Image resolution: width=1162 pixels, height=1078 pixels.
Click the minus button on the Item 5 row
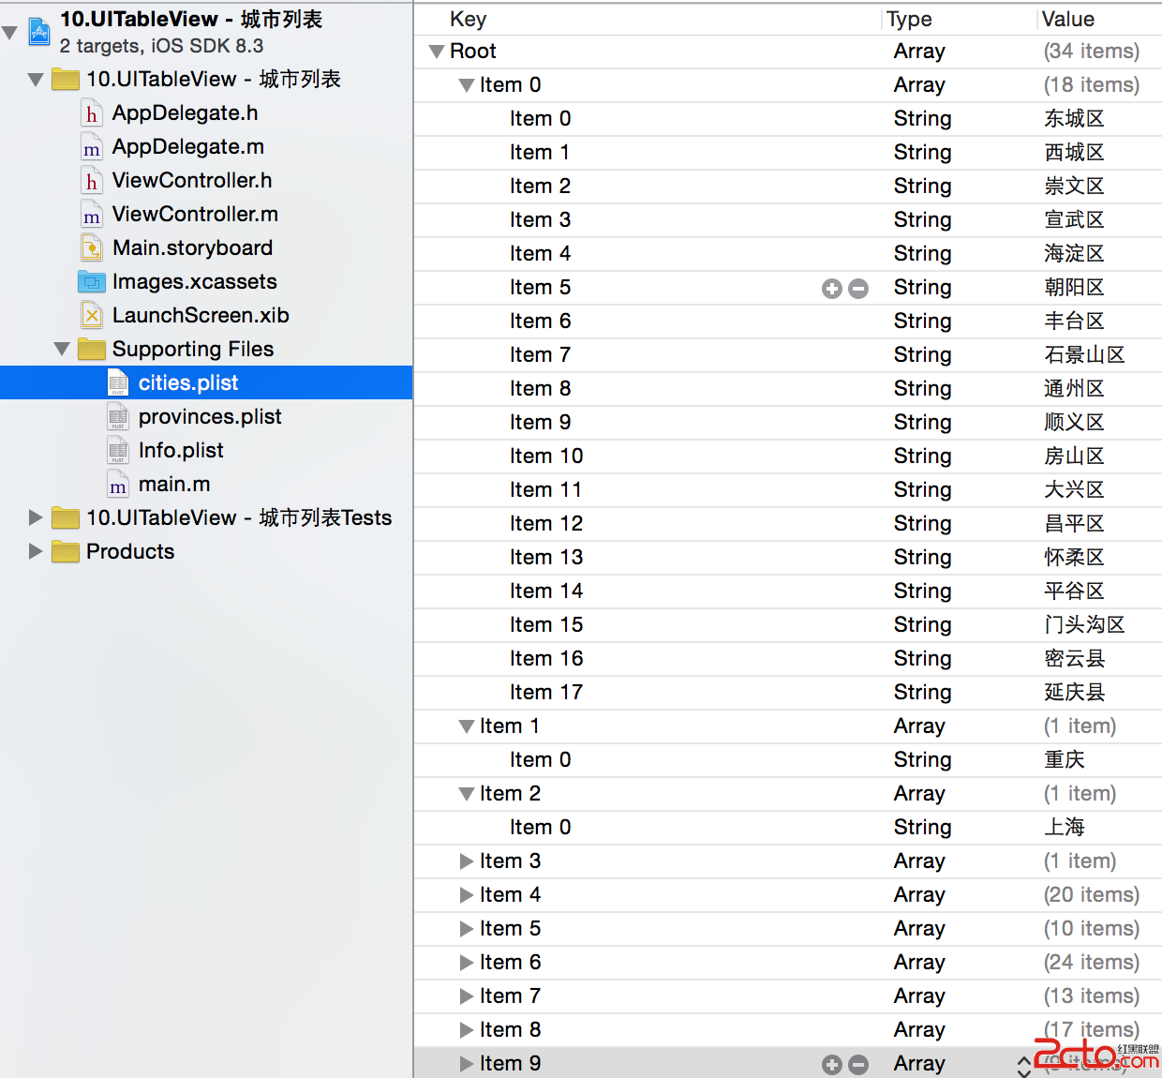pos(858,289)
